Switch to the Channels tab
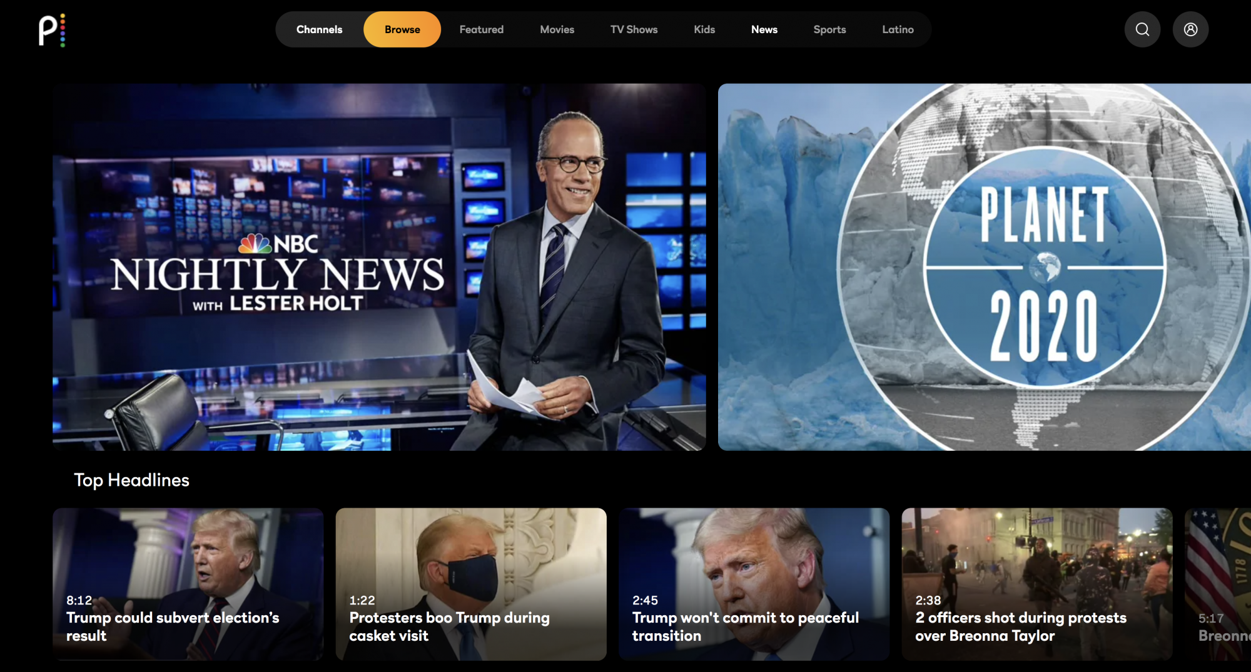Screen dimensions: 1251x672 point(319,29)
